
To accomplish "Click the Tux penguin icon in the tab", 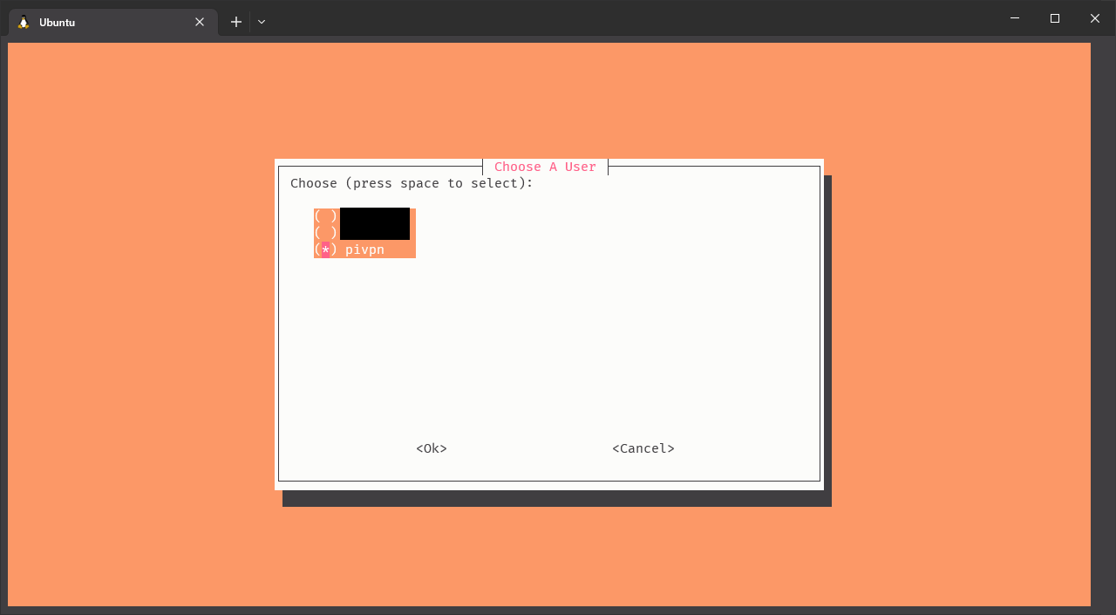I will coord(24,22).
